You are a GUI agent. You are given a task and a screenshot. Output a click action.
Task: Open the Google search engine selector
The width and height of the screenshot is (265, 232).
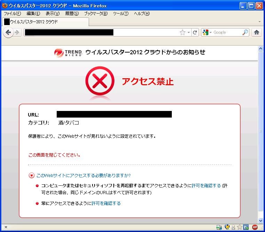207,32
